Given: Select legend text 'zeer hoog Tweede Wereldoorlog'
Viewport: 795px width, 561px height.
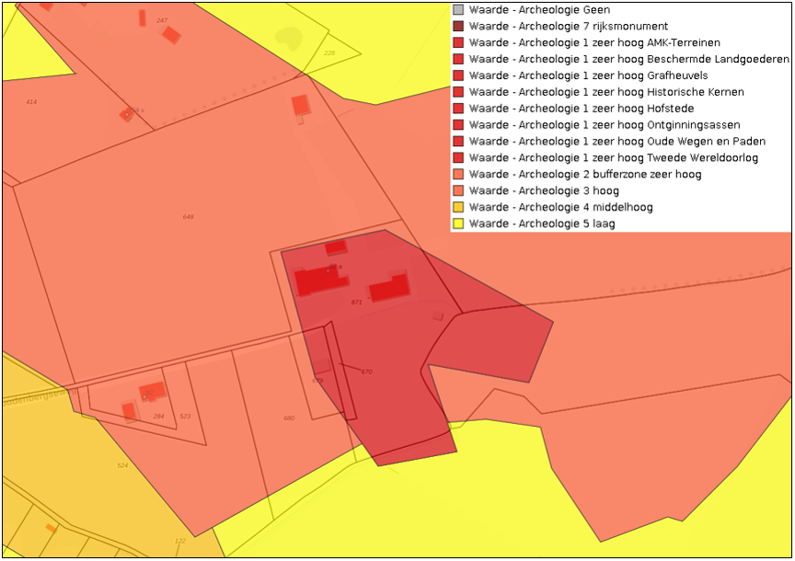Looking at the screenshot, I should pyautogui.click(x=674, y=158).
